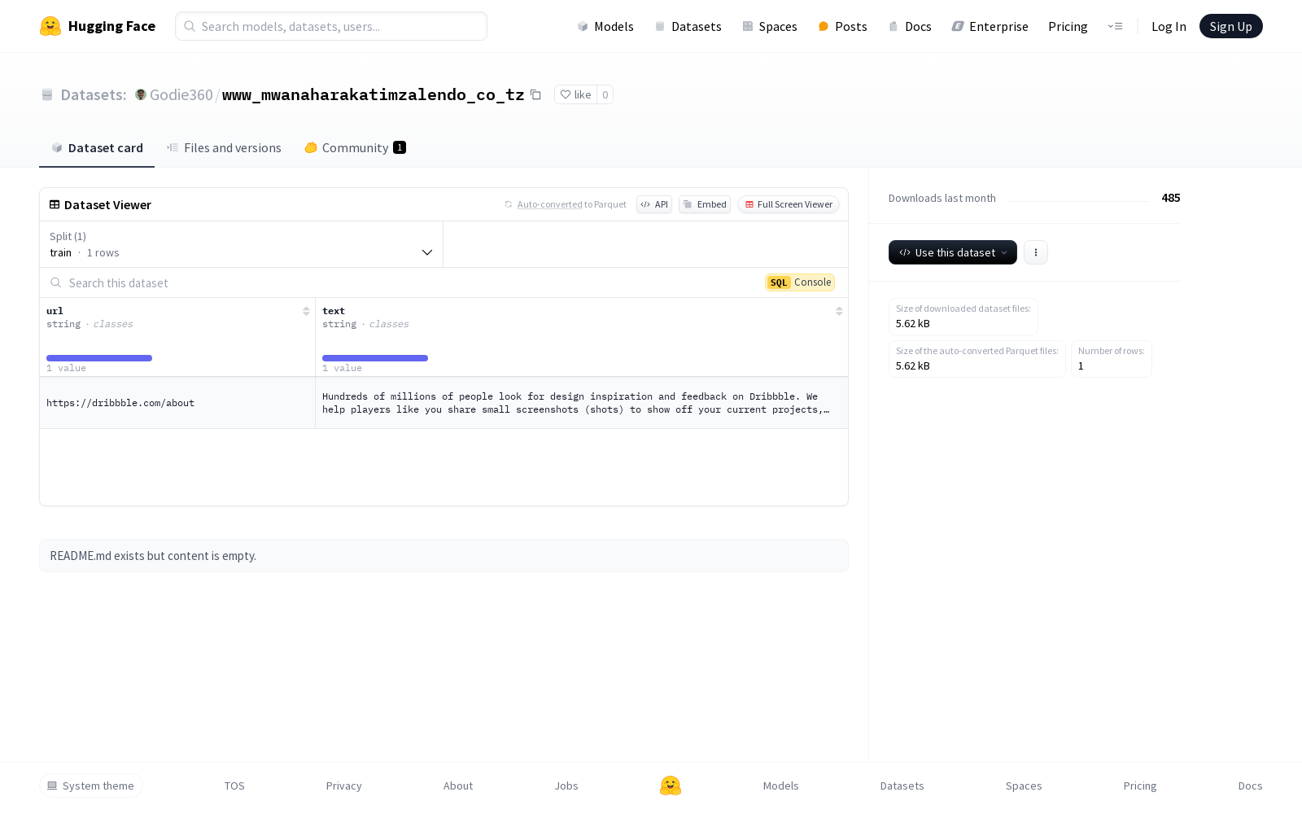Image resolution: width=1302 pixels, height=814 pixels.
Task: Open SQL Console
Action: click(x=800, y=282)
